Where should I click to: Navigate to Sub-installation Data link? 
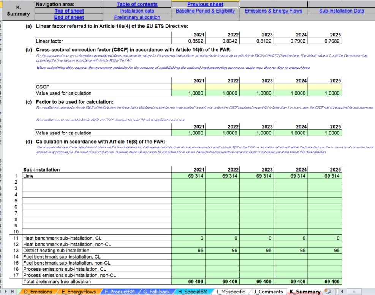342,11
